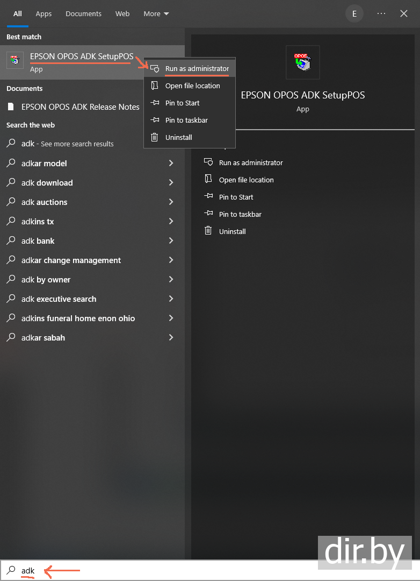The image size is (420, 581).
Task: Open the adk auctions web suggestion
Action: [45, 202]
